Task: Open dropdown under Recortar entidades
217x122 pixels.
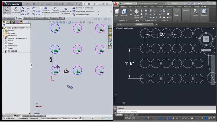Action: pos(46,15)
